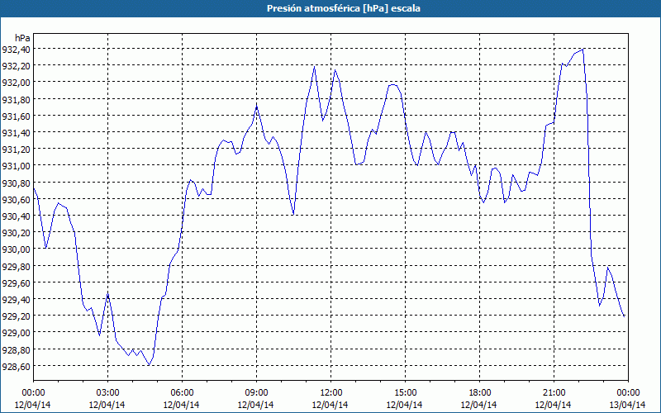The width and height of the screenshot is (661, 413).
Task: Click the 929,40 y-axis value
Action: pyautogui.click(x=16, y=300)
